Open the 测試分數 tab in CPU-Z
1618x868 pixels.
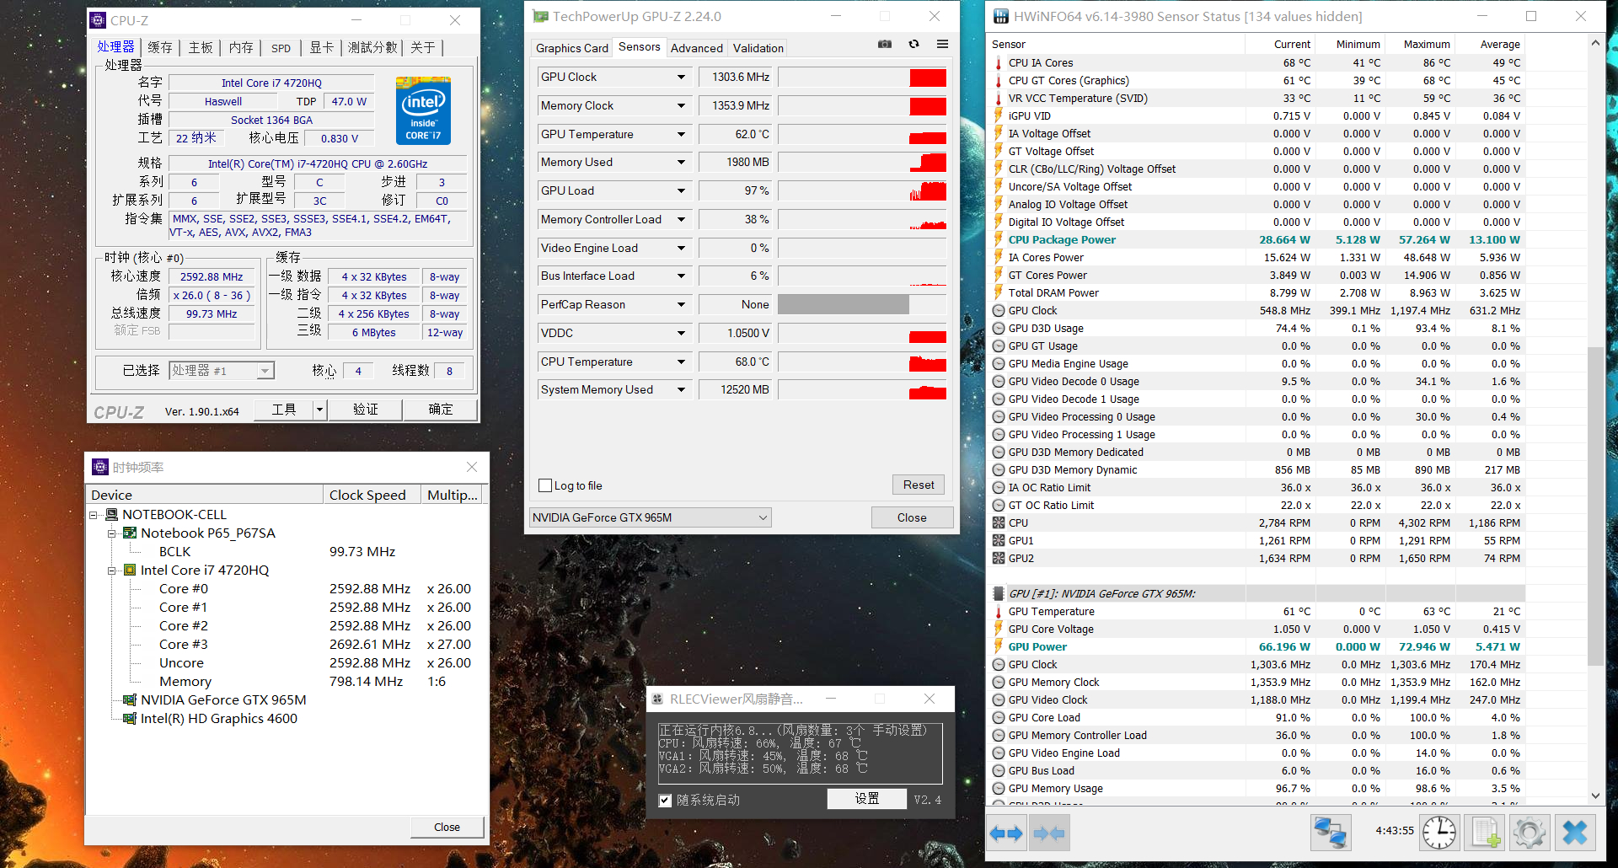pos(372,47)
